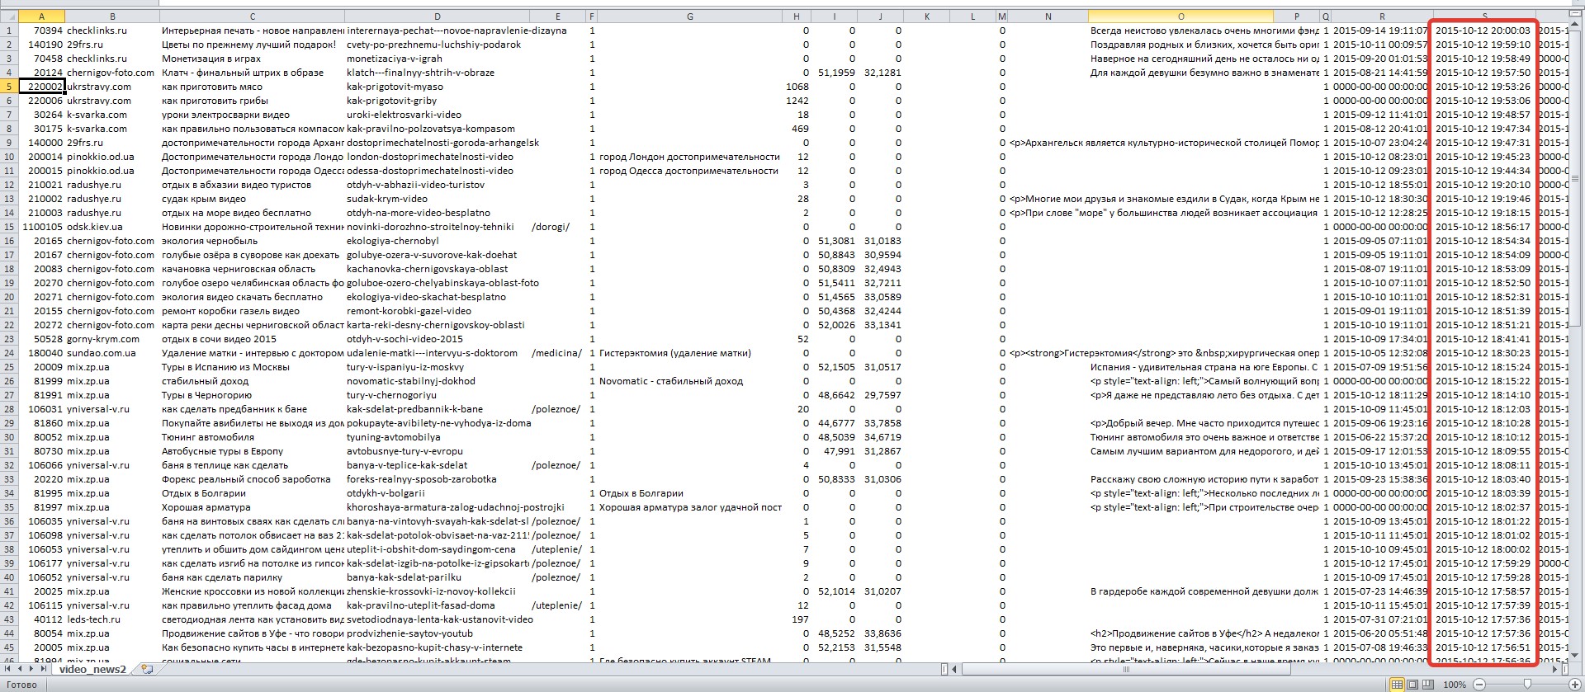This screenshot has width=1585, height=692.
Task: Open zoom dialog via 100% label
Action: [1455, 685]
